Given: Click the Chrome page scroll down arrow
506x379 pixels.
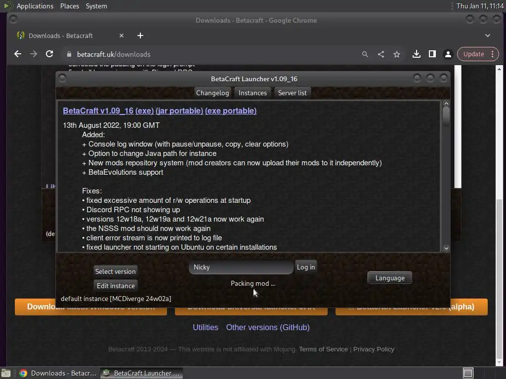Looking at the screenshot, I should pos(499,362).
